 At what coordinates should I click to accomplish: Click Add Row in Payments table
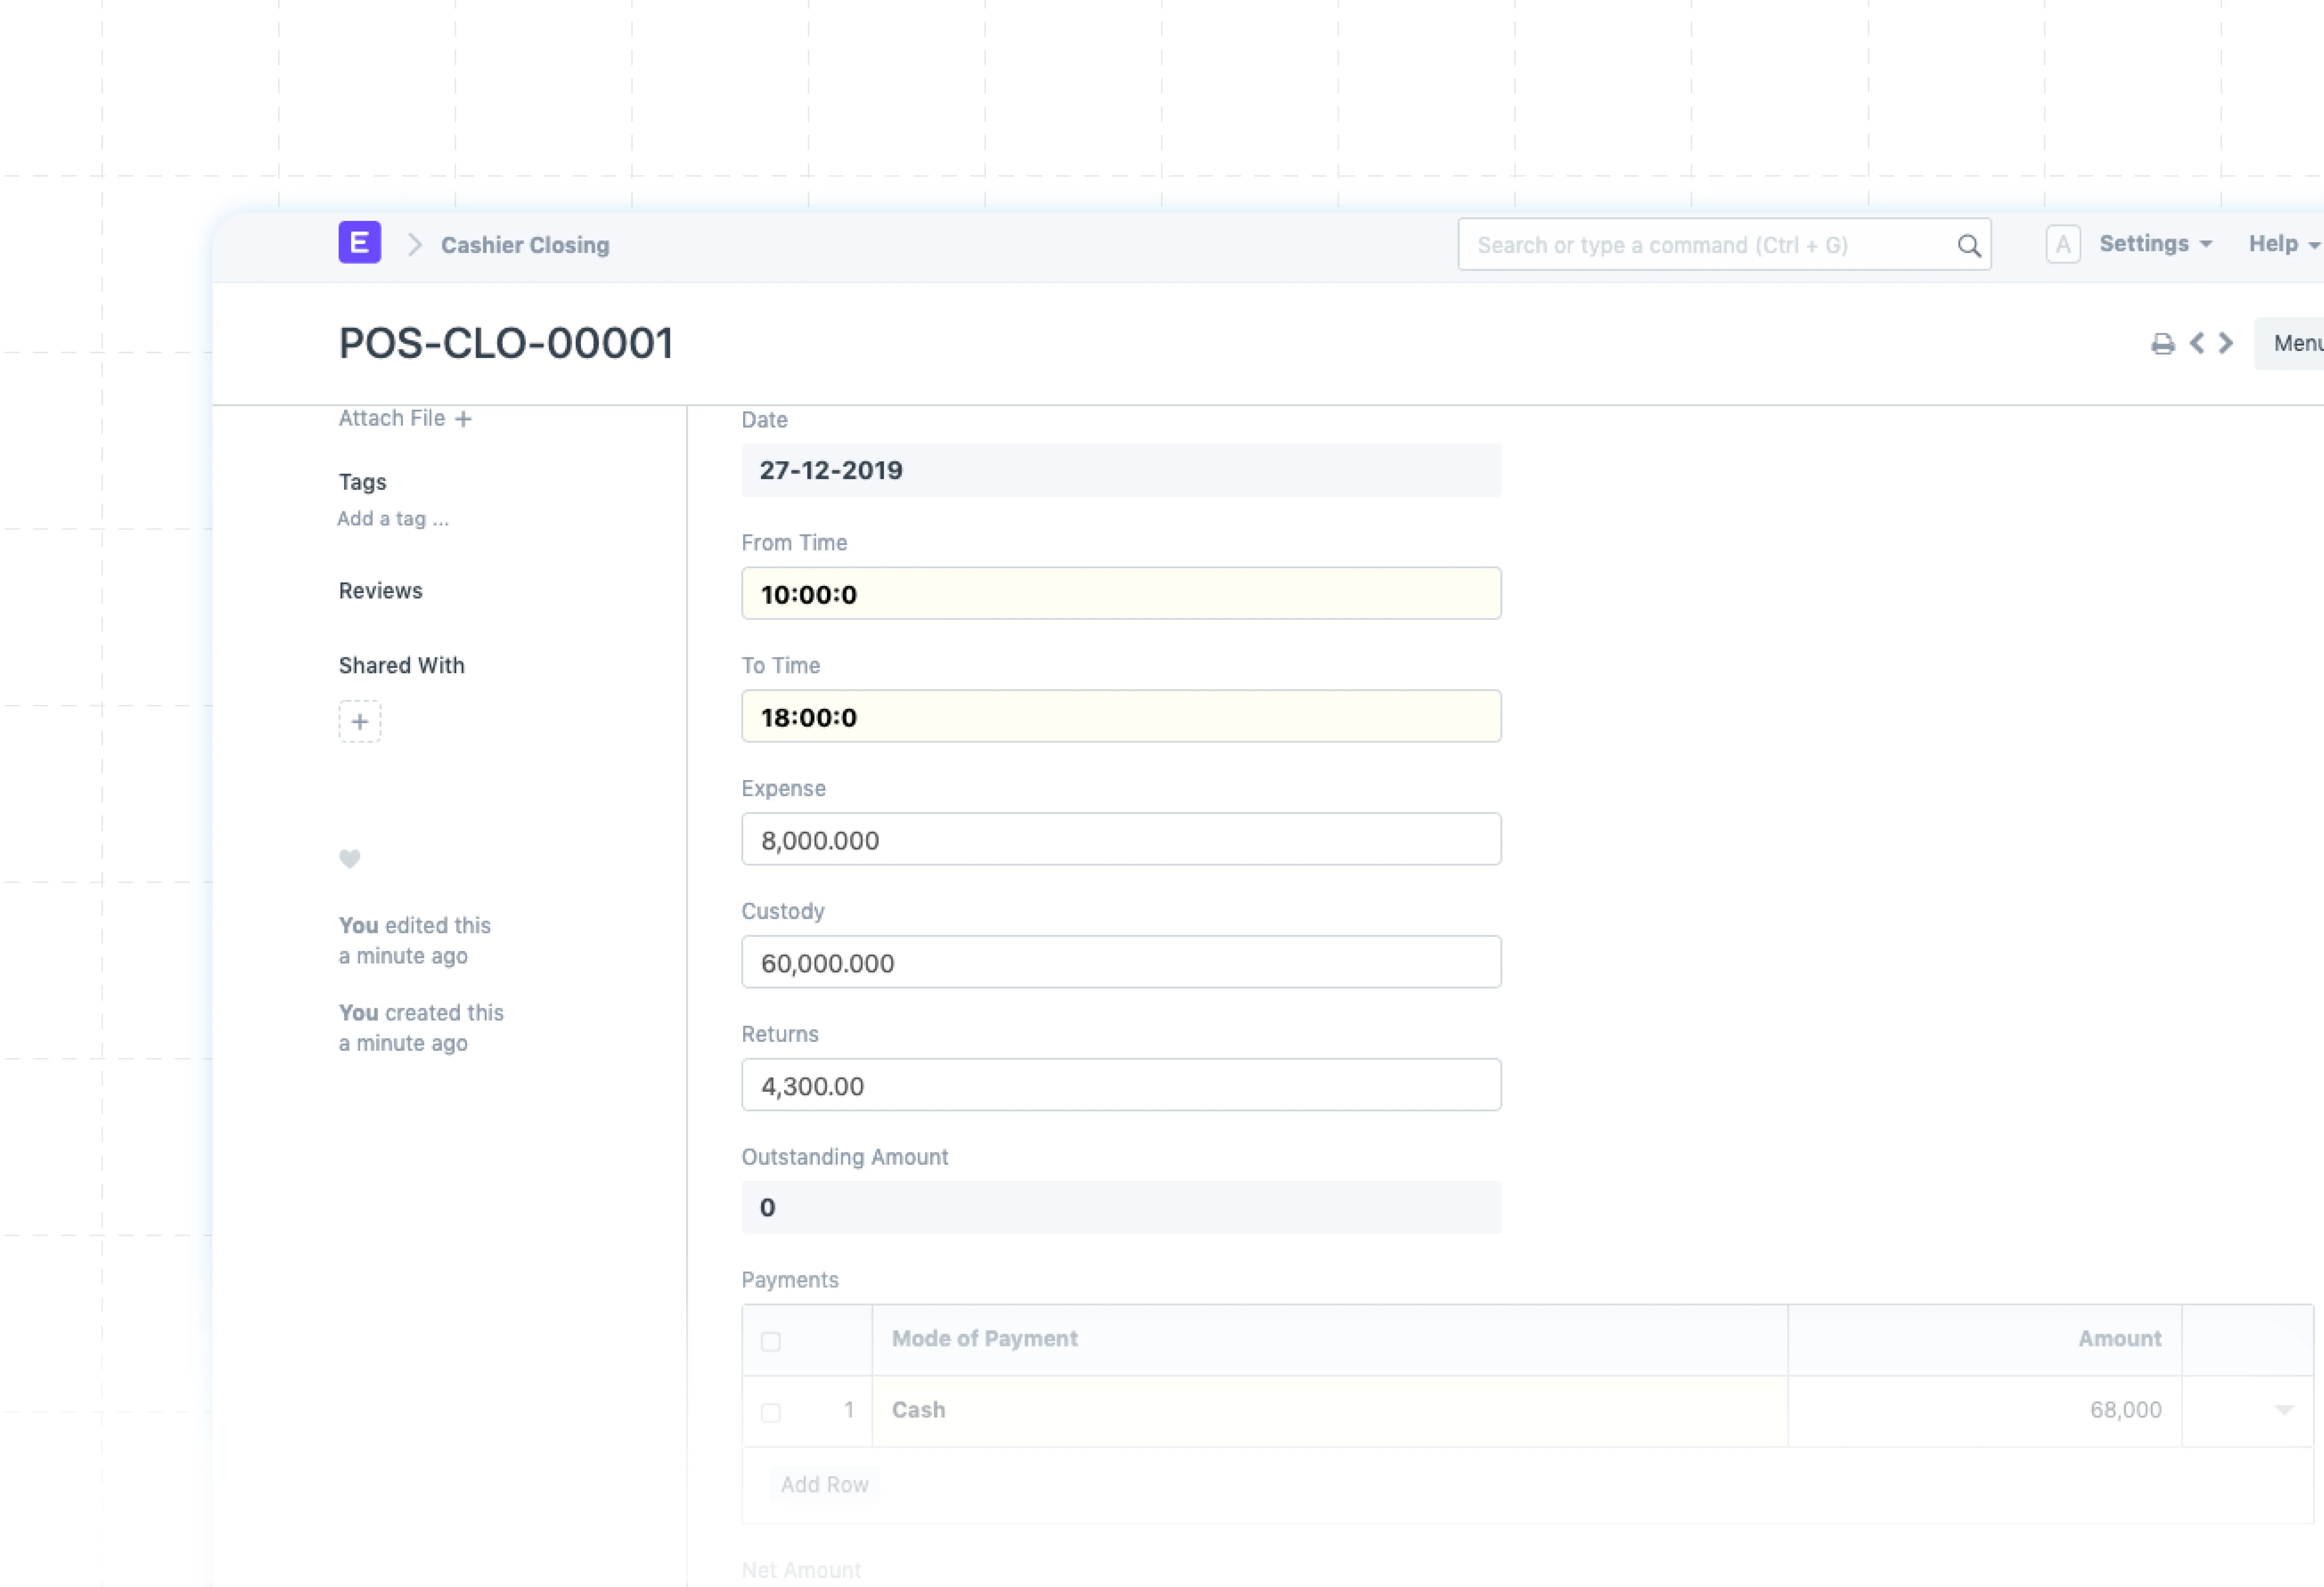coord(824,1484)
